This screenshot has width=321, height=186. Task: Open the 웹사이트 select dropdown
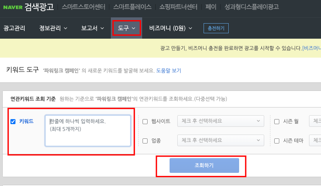click(x=221, y=121)
